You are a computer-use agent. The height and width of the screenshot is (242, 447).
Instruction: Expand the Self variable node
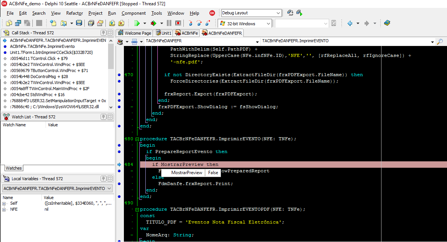(4, 204)
